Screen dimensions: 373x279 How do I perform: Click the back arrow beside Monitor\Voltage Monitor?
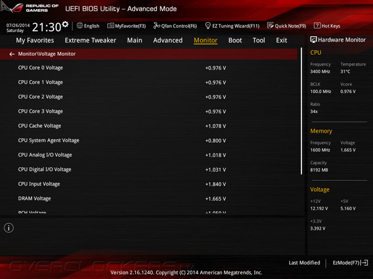[x=12, y=54]
